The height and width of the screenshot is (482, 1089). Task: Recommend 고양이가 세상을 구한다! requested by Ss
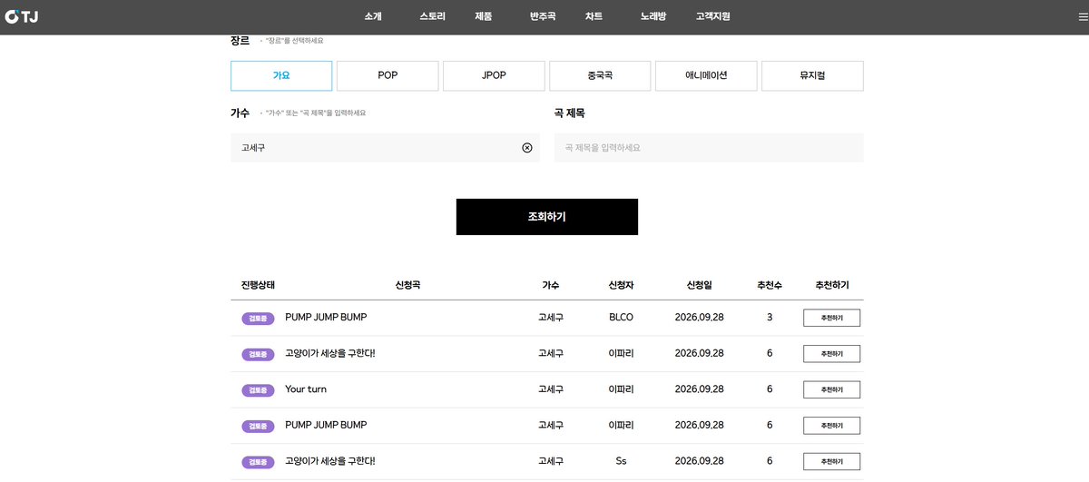point(831,461)
